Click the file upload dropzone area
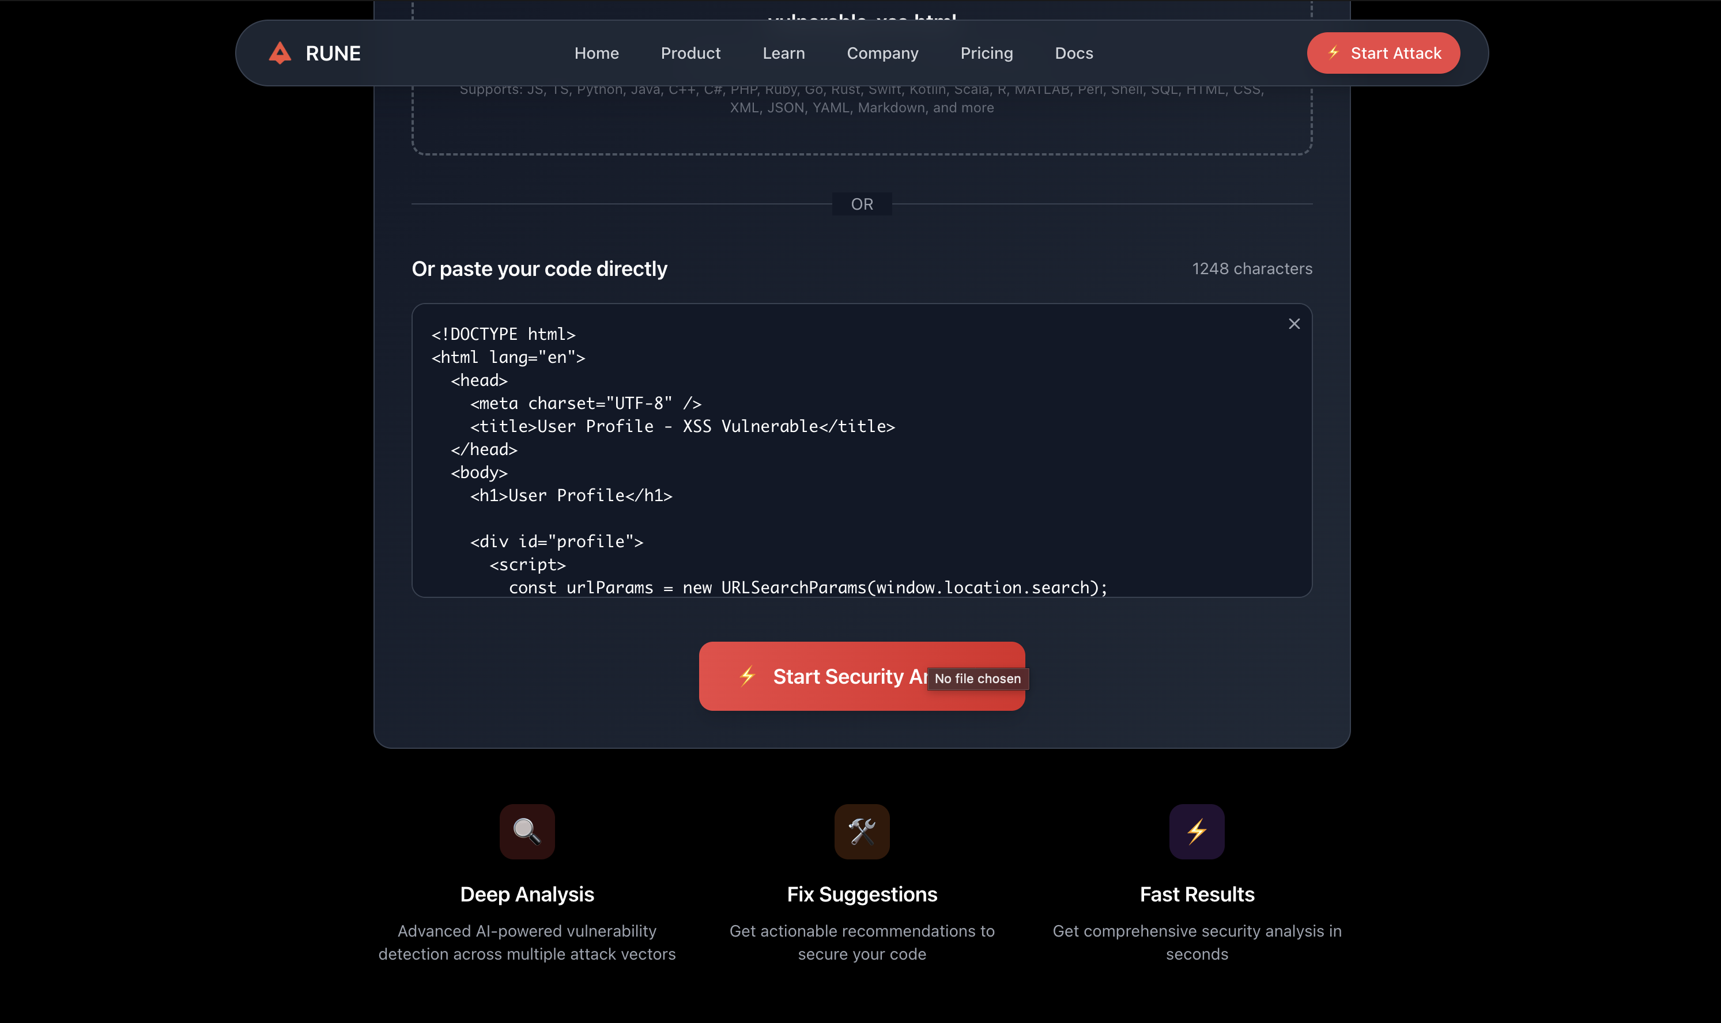Image resolution: width=1721 pixels, height=1023 pixels. pos(862,131)
